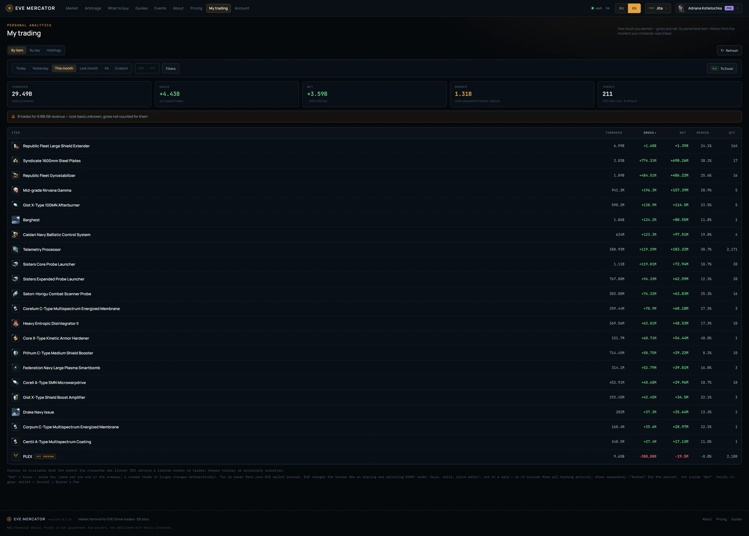Toggle the EVE · UTC time switch
The height and width of the screenshot is (536, 749).
click(x=147, y=68)
